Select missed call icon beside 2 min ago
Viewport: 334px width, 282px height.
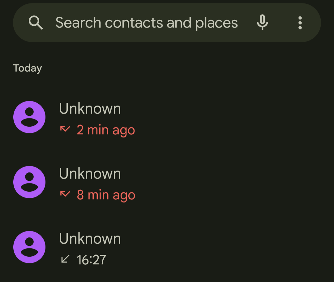pos(65,129)
